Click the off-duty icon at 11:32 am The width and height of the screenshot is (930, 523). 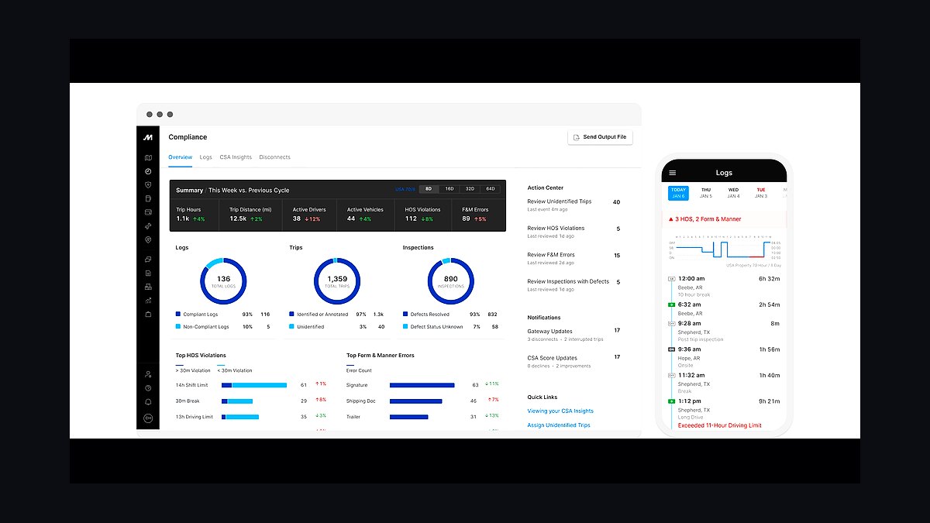[671, 376]
